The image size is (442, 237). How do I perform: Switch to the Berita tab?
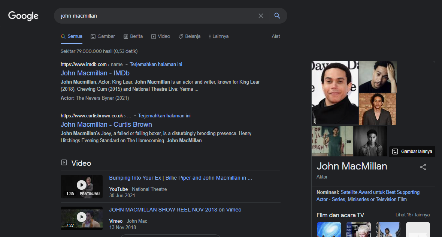tap(133, 36)
